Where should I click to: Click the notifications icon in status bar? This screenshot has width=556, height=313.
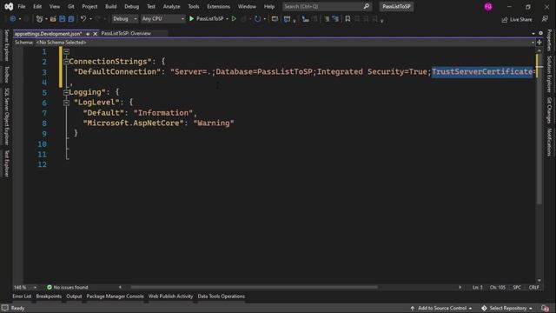[545, 308]
